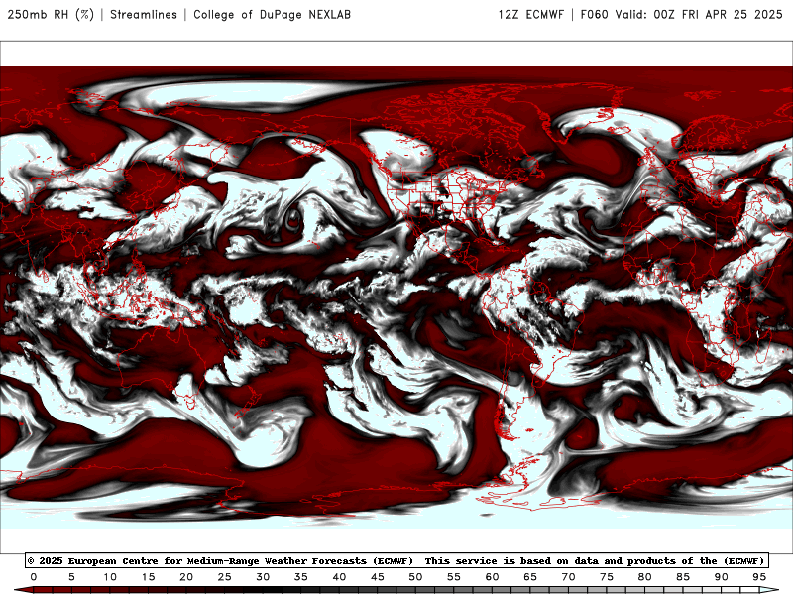The width and height of the screenshot is (793, 595).
Task: Click the "75" colorbar label
Action: pos(607,577)
